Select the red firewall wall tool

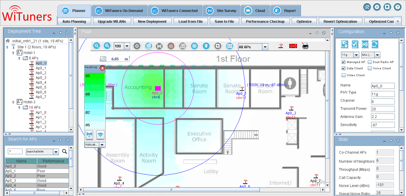293,46
